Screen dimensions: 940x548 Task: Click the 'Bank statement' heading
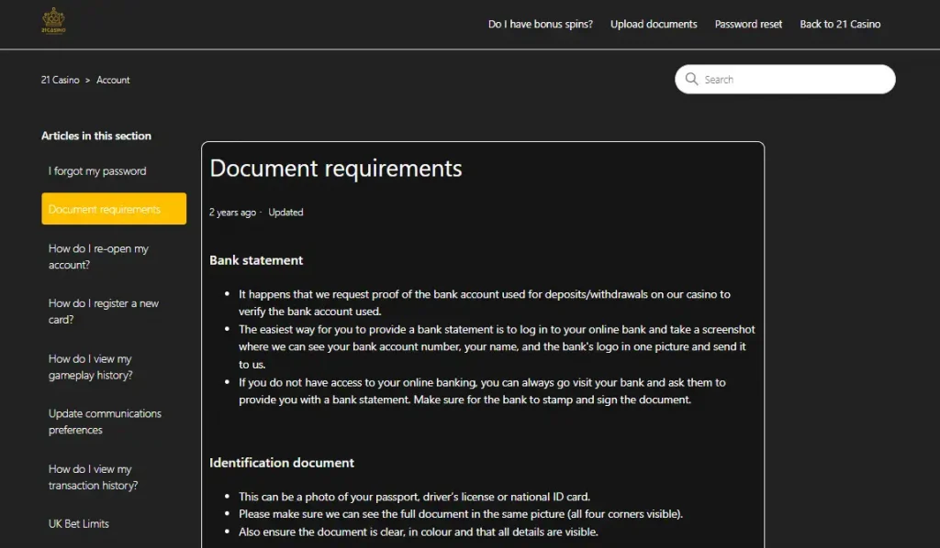click(x=256, y=260)
